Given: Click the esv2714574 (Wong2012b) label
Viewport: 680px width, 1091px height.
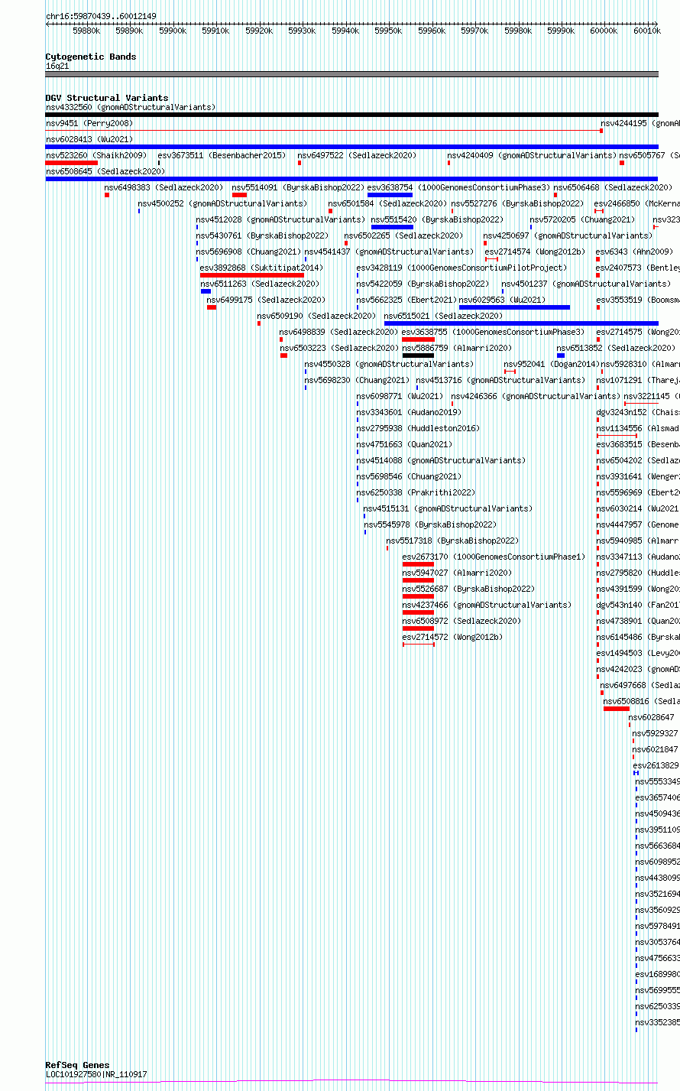Looking at the screenshot, I should tap(535, 252).
